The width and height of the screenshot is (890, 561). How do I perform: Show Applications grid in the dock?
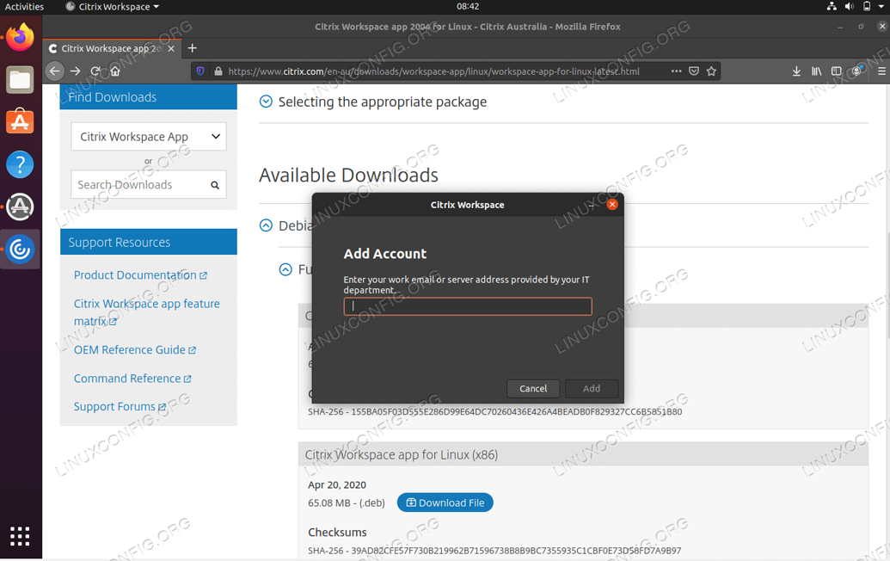click(20, 536)
